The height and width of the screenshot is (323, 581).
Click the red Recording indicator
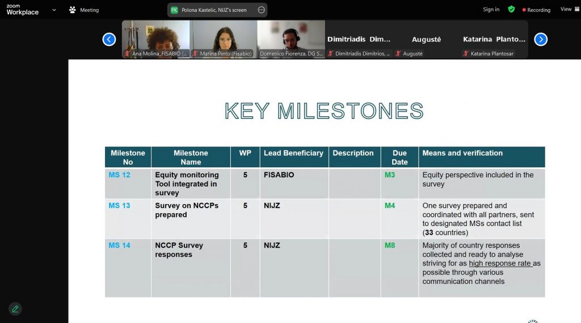coord(536,10)
